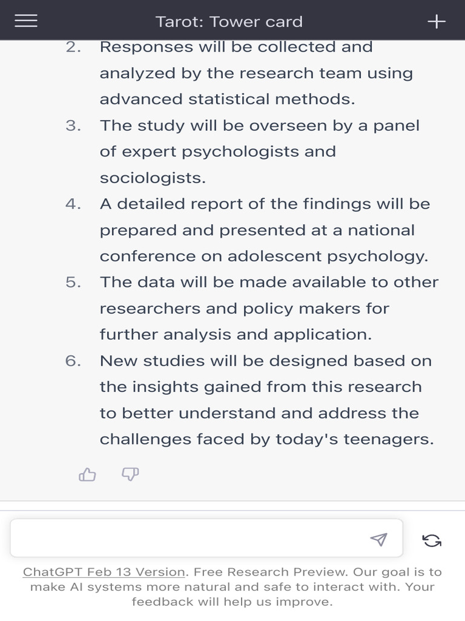Click list number 5 marker
Image resolution: width=465 pixels, height=621 pixels.
pyautogui.click(x=73, y=283)
